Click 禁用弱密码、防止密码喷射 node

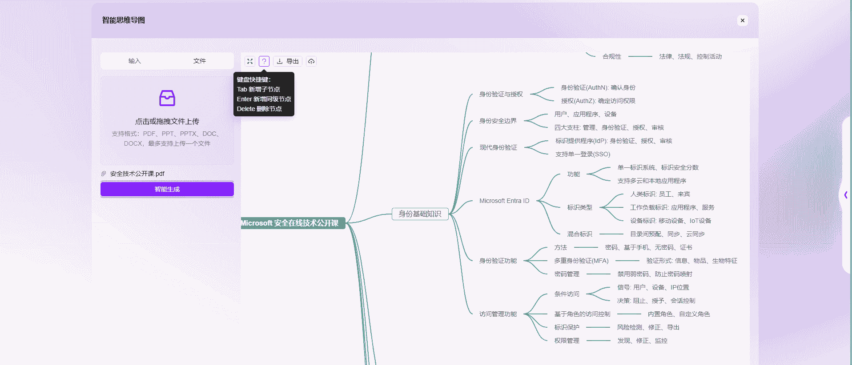click(x=655, y=274)
